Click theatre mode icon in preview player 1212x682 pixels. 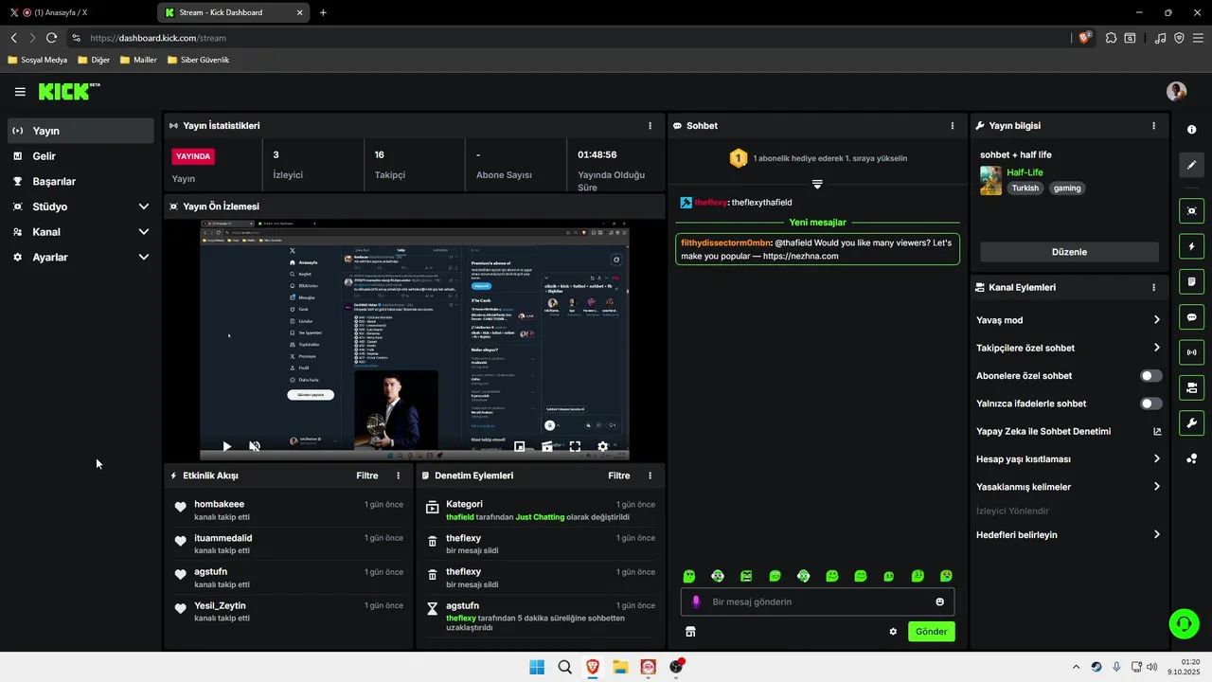pyautogui.click(x=547, y=447)
